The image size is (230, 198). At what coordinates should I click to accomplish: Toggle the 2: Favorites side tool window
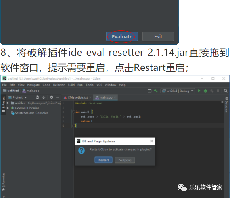3,182
